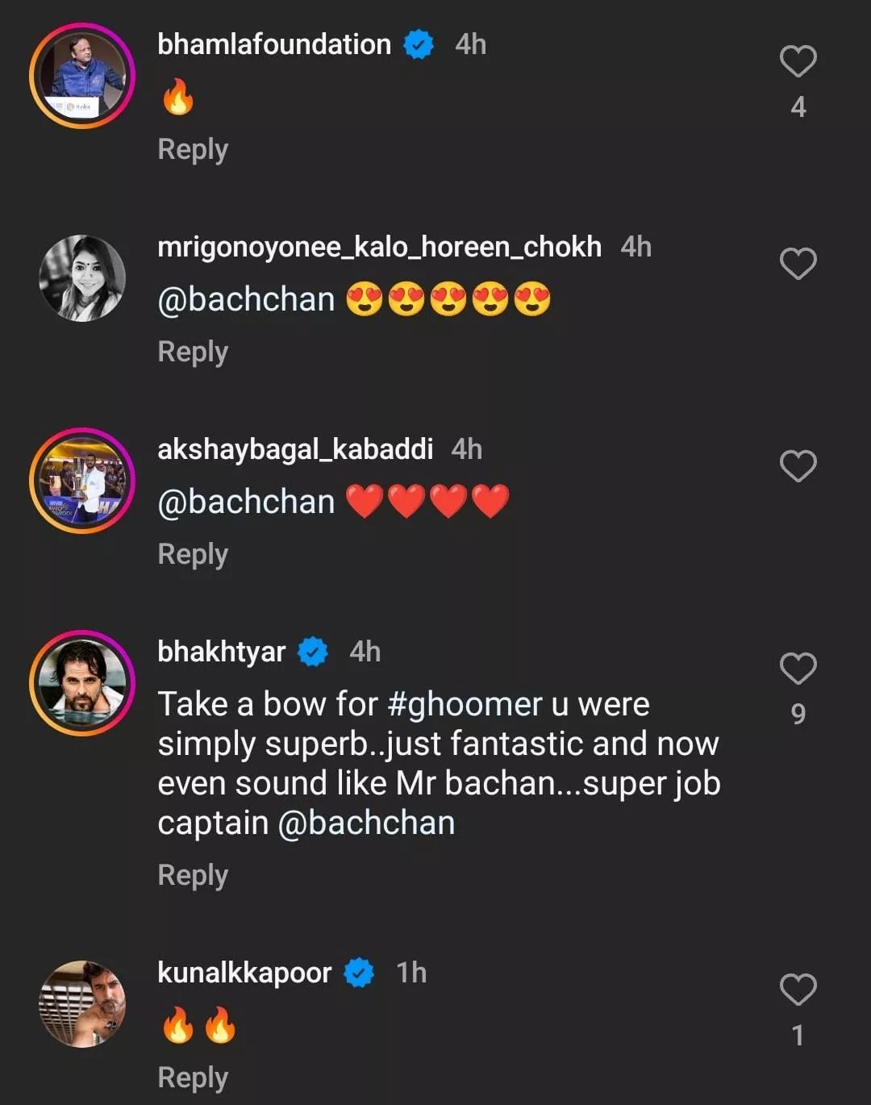Reply to bhamlafoundation's comment
This screenshot has width=871, height=1105.
tap(193, 150)
